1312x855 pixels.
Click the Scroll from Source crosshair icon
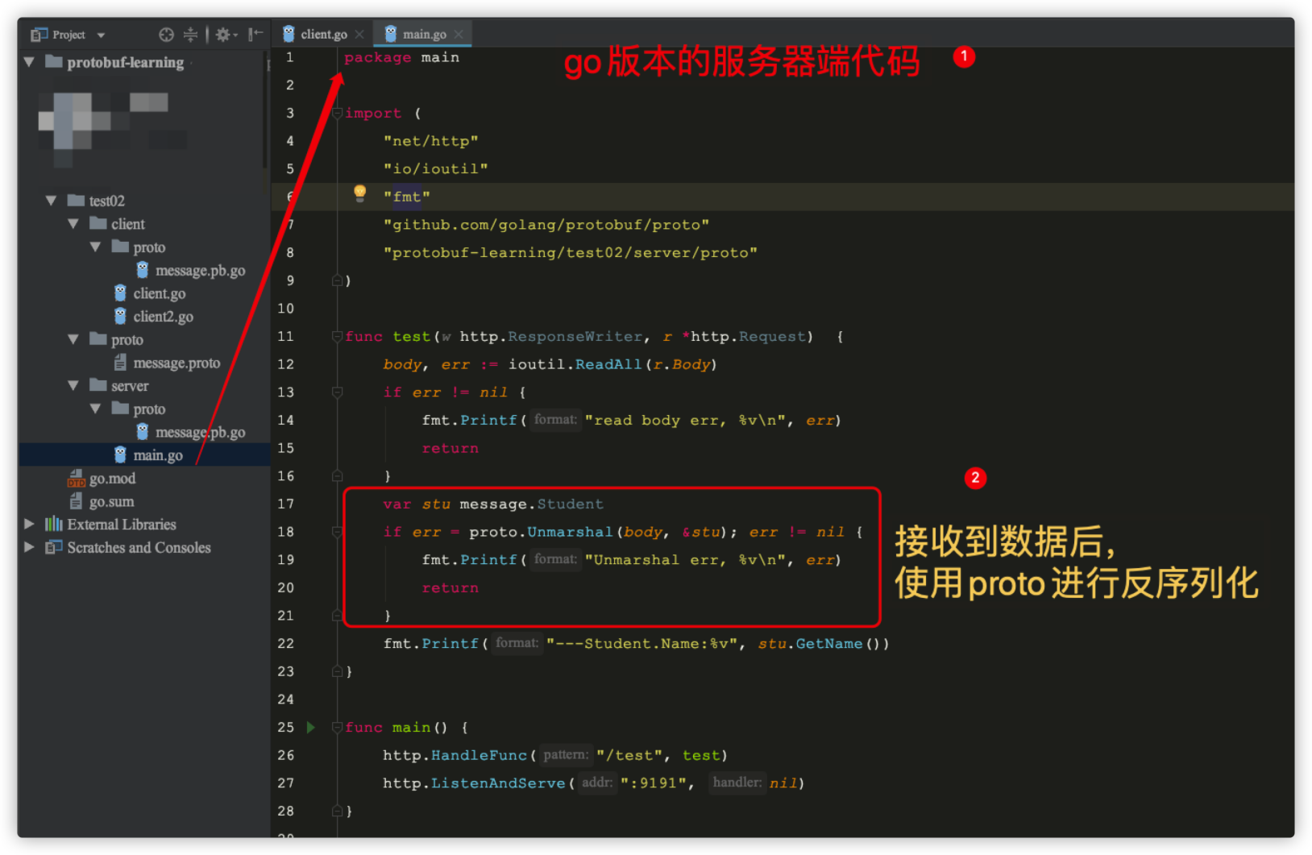pyautogui.click(x=165, y=34)
